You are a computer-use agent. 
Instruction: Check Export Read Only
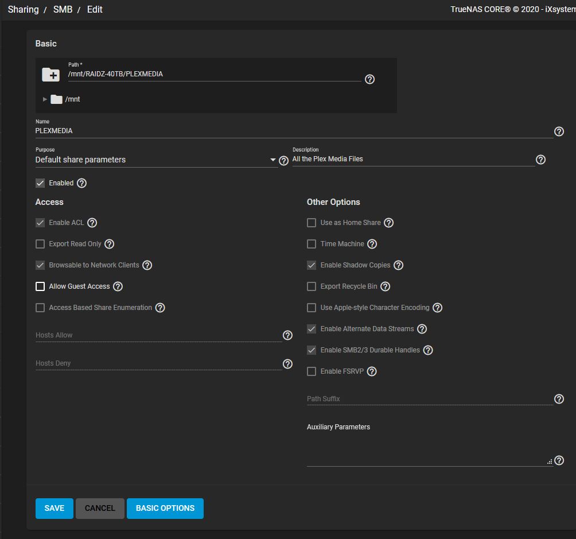point(40,244)
